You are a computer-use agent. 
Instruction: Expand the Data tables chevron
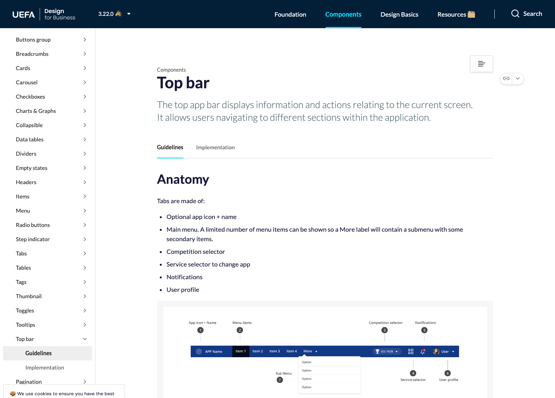pos(85,139)
